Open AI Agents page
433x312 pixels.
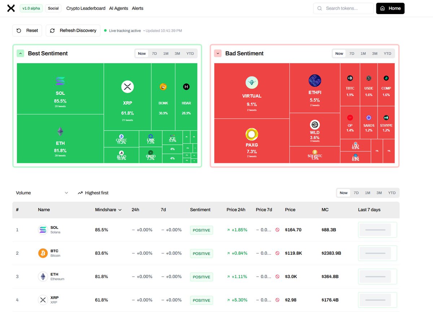coord(118,8)
